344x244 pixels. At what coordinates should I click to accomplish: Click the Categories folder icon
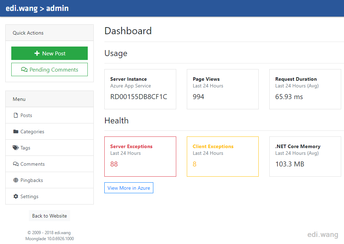(x=16, y=132)
